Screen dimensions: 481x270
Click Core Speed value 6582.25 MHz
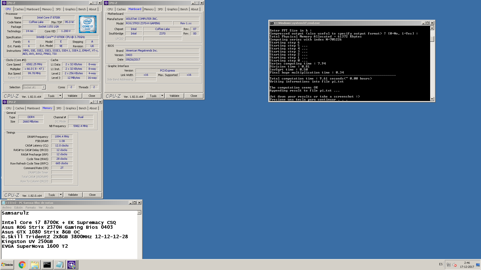(34, 64)
